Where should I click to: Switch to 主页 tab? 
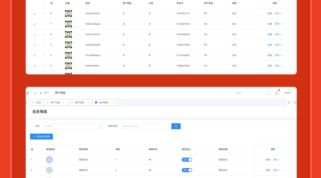tap(37, 103)
